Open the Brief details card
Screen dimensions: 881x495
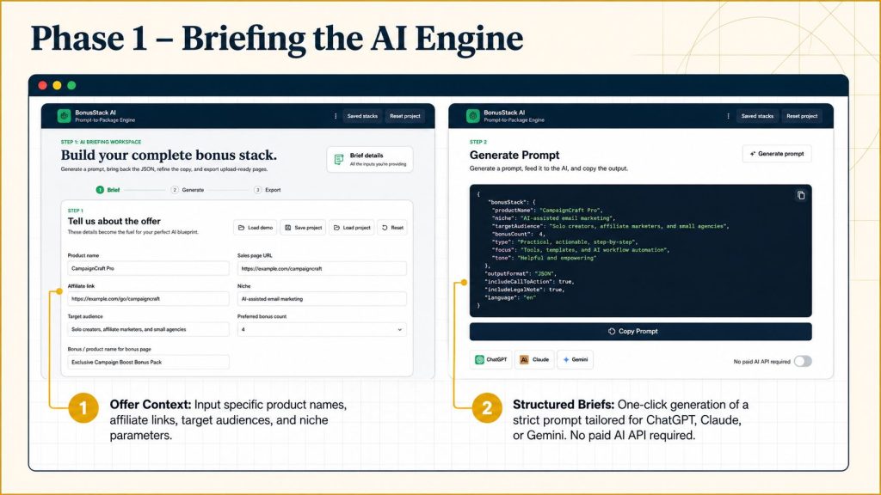pyautogui.click(x=370, y=159)
